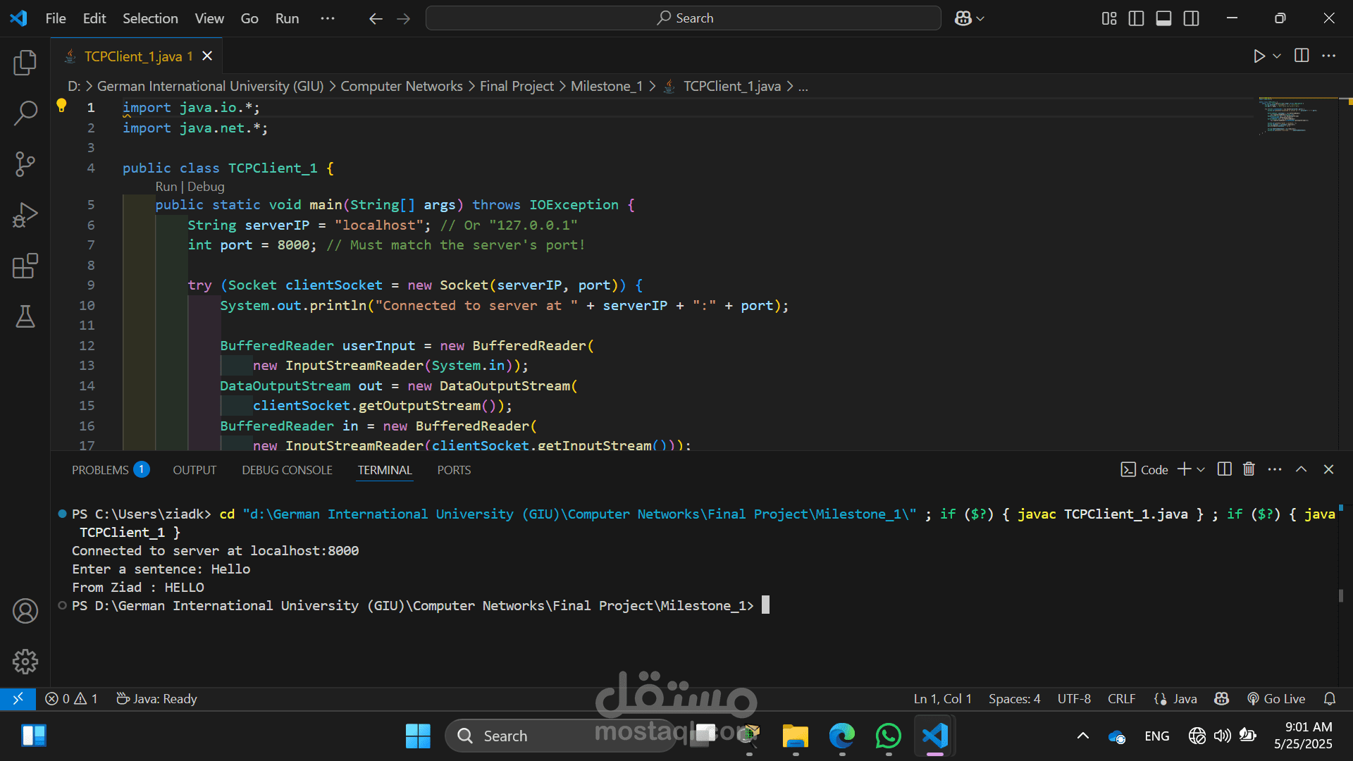Click the Debug code lens above main

tap(206, 187)
